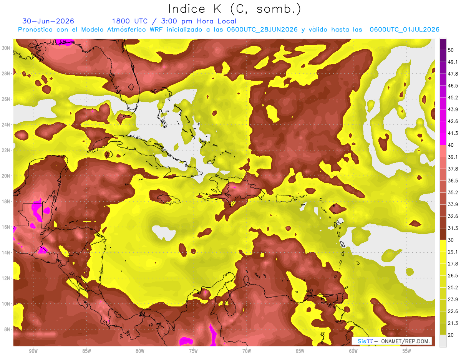Click the color bar value "46.5"
Screen dimensions: 461x356
coord(453,86)
